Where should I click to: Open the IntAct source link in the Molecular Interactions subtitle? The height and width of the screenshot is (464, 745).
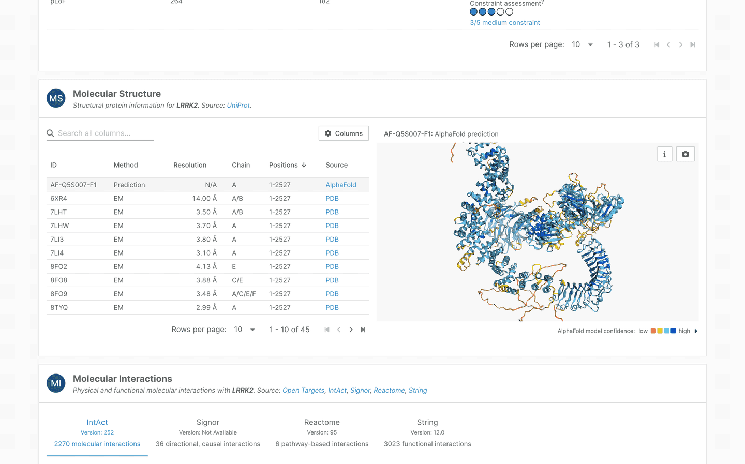click(337, 391)
